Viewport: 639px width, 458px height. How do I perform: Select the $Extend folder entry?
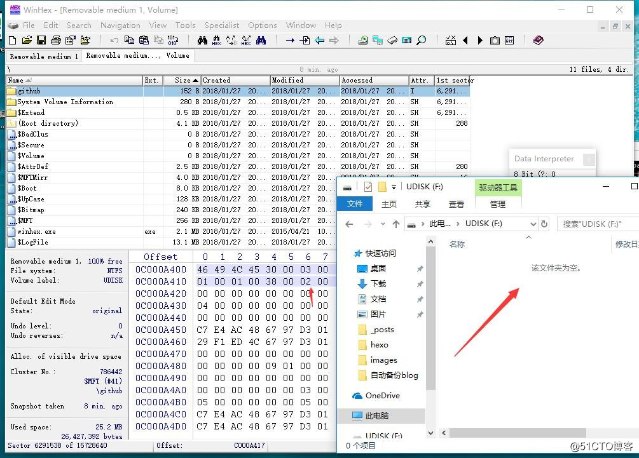238,112
